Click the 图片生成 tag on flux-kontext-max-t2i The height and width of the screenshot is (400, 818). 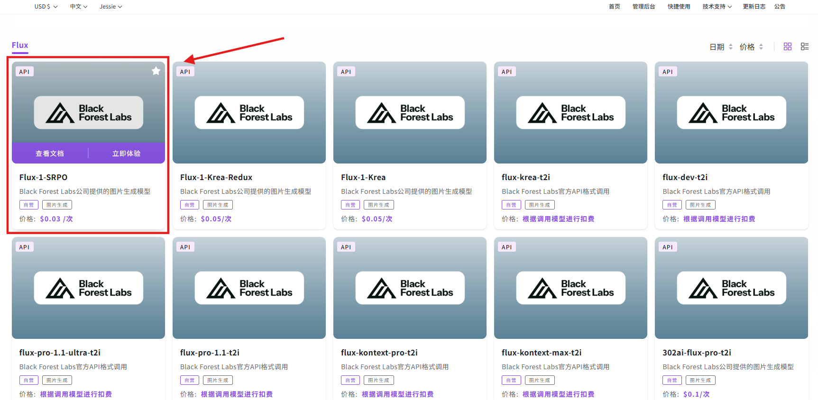pyautogui.click(x=540, y=380)
